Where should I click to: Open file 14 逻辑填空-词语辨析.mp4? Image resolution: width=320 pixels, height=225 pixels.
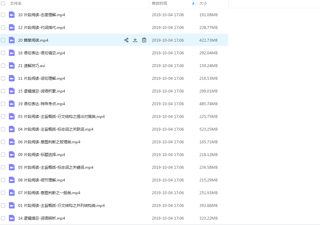point(41,218)
